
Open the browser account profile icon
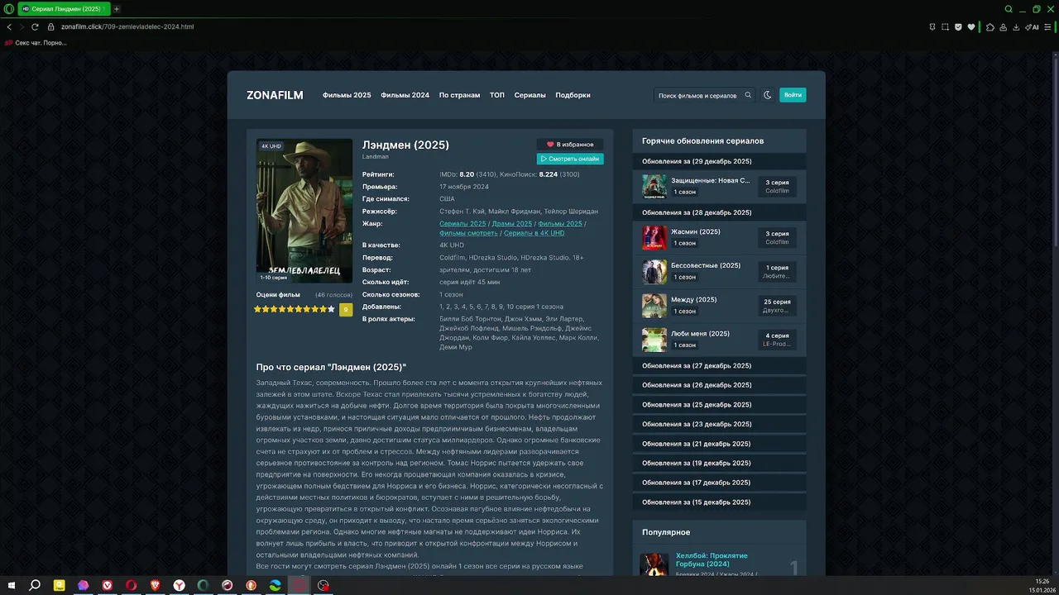tap(1004, 26)
